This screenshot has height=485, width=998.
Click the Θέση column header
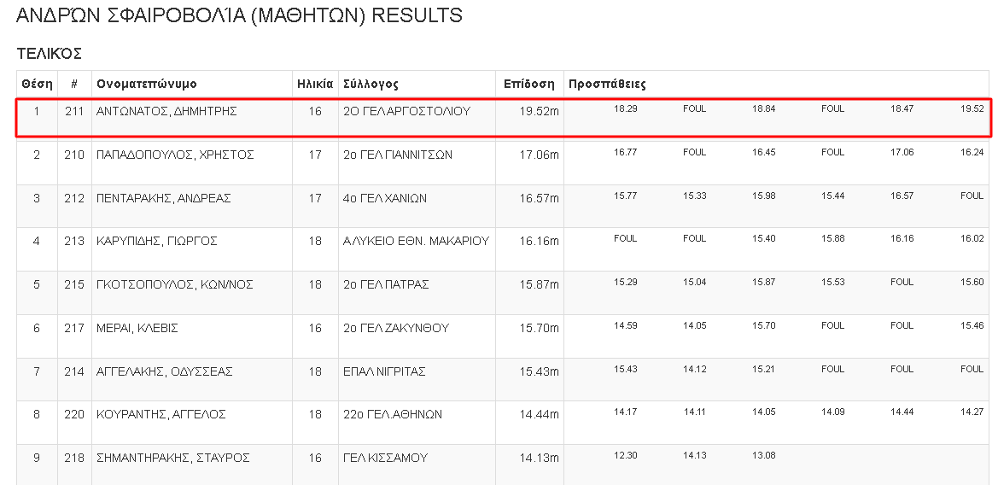(x=37, y=84)
